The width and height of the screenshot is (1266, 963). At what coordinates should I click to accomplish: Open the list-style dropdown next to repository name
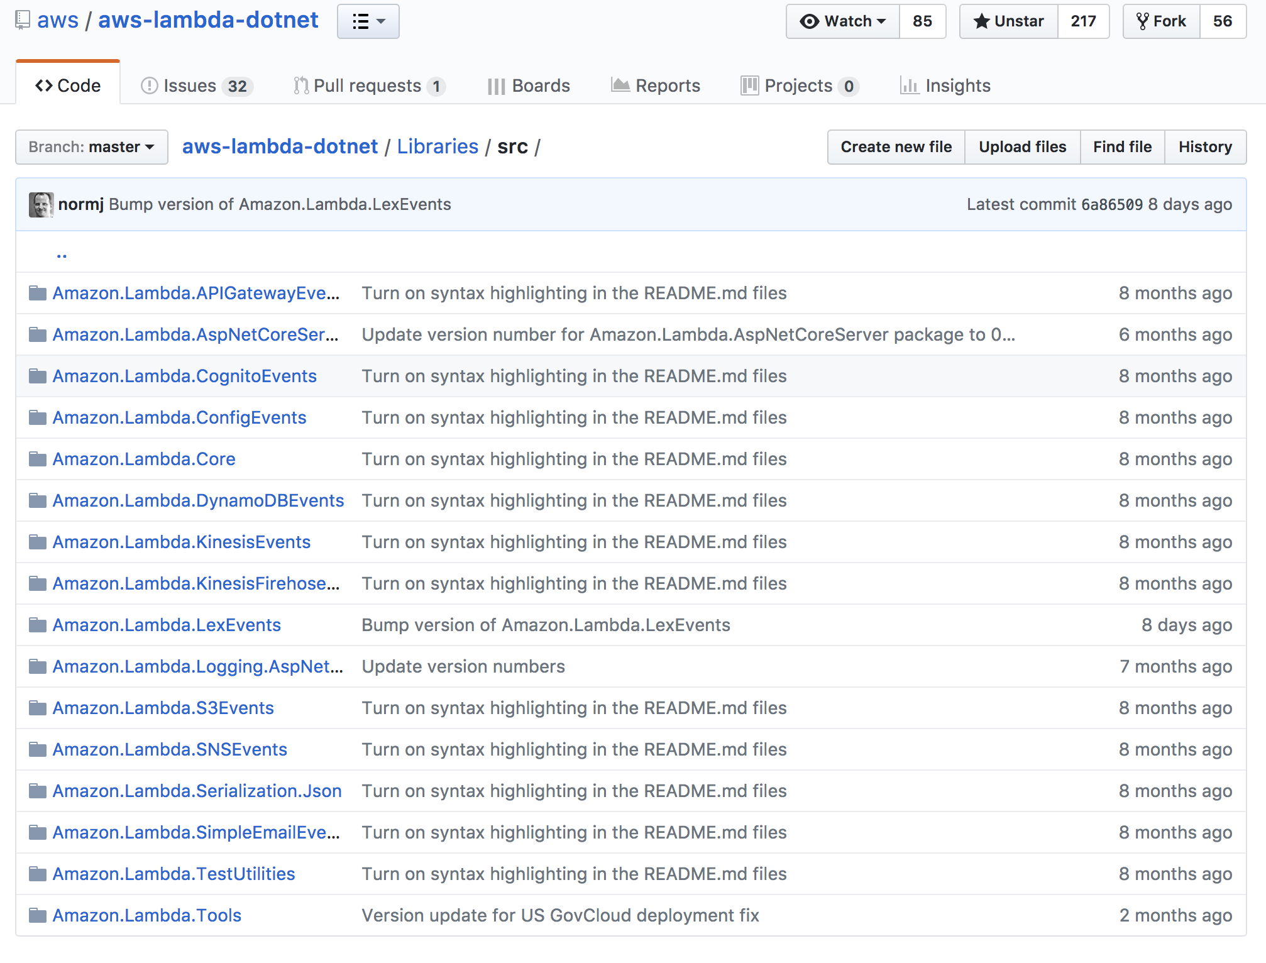tap(368, 21)
